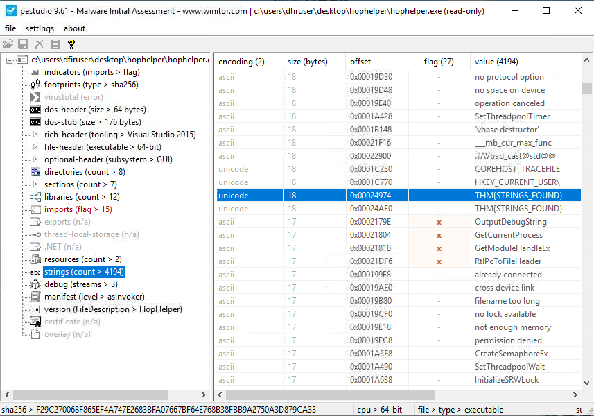594x416 pixels.
Task: Sort by the size (bytes) column header
Action: point(307,62)
